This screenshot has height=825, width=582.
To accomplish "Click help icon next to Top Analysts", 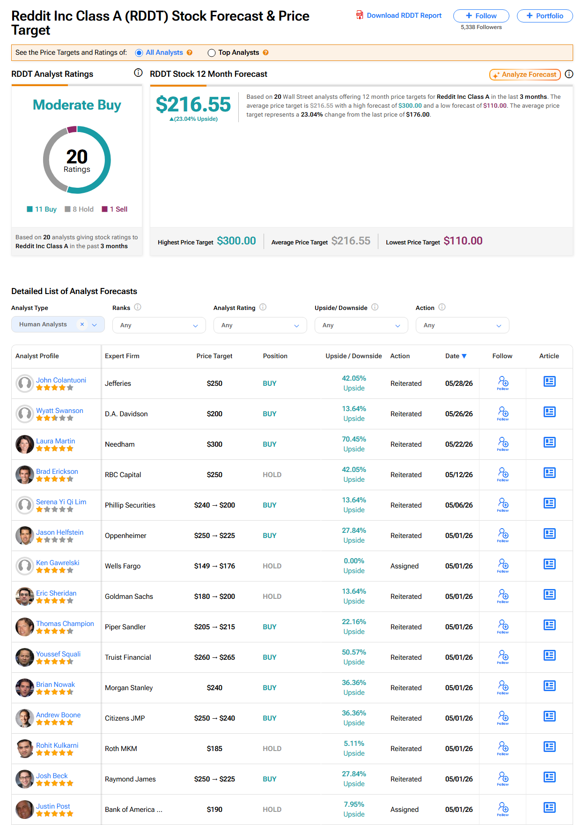I will point(265,52).
